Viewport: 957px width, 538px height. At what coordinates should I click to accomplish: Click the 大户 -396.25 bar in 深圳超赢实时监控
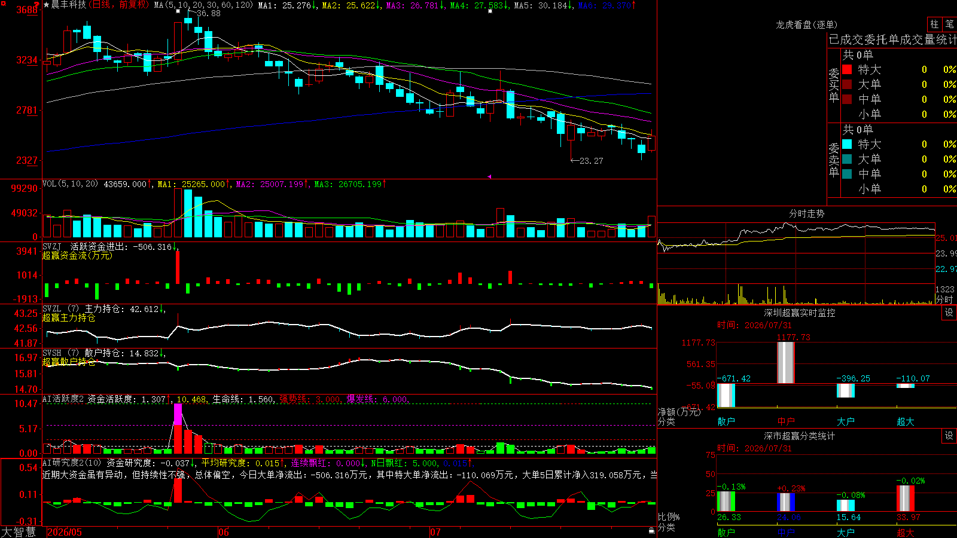(x=846, y=391)
